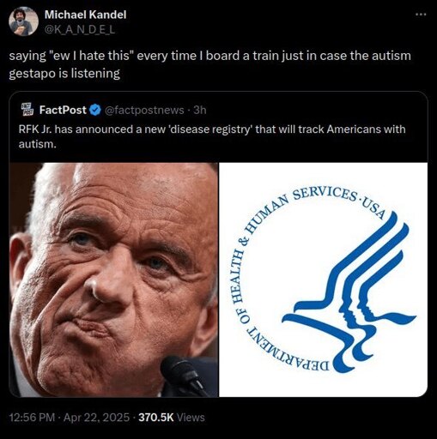View the 370.5K Views count
437x439 pixels.
[172, 418]
